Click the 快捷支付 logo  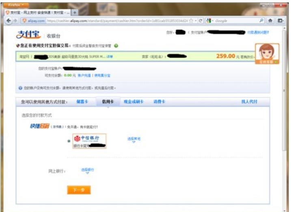[39, 126]
